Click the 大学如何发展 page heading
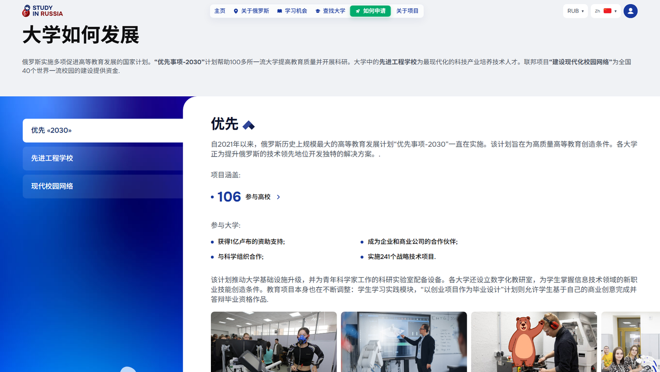Viewport: 660px width, 372px height. pyautogui.click(x=81, y=35)
